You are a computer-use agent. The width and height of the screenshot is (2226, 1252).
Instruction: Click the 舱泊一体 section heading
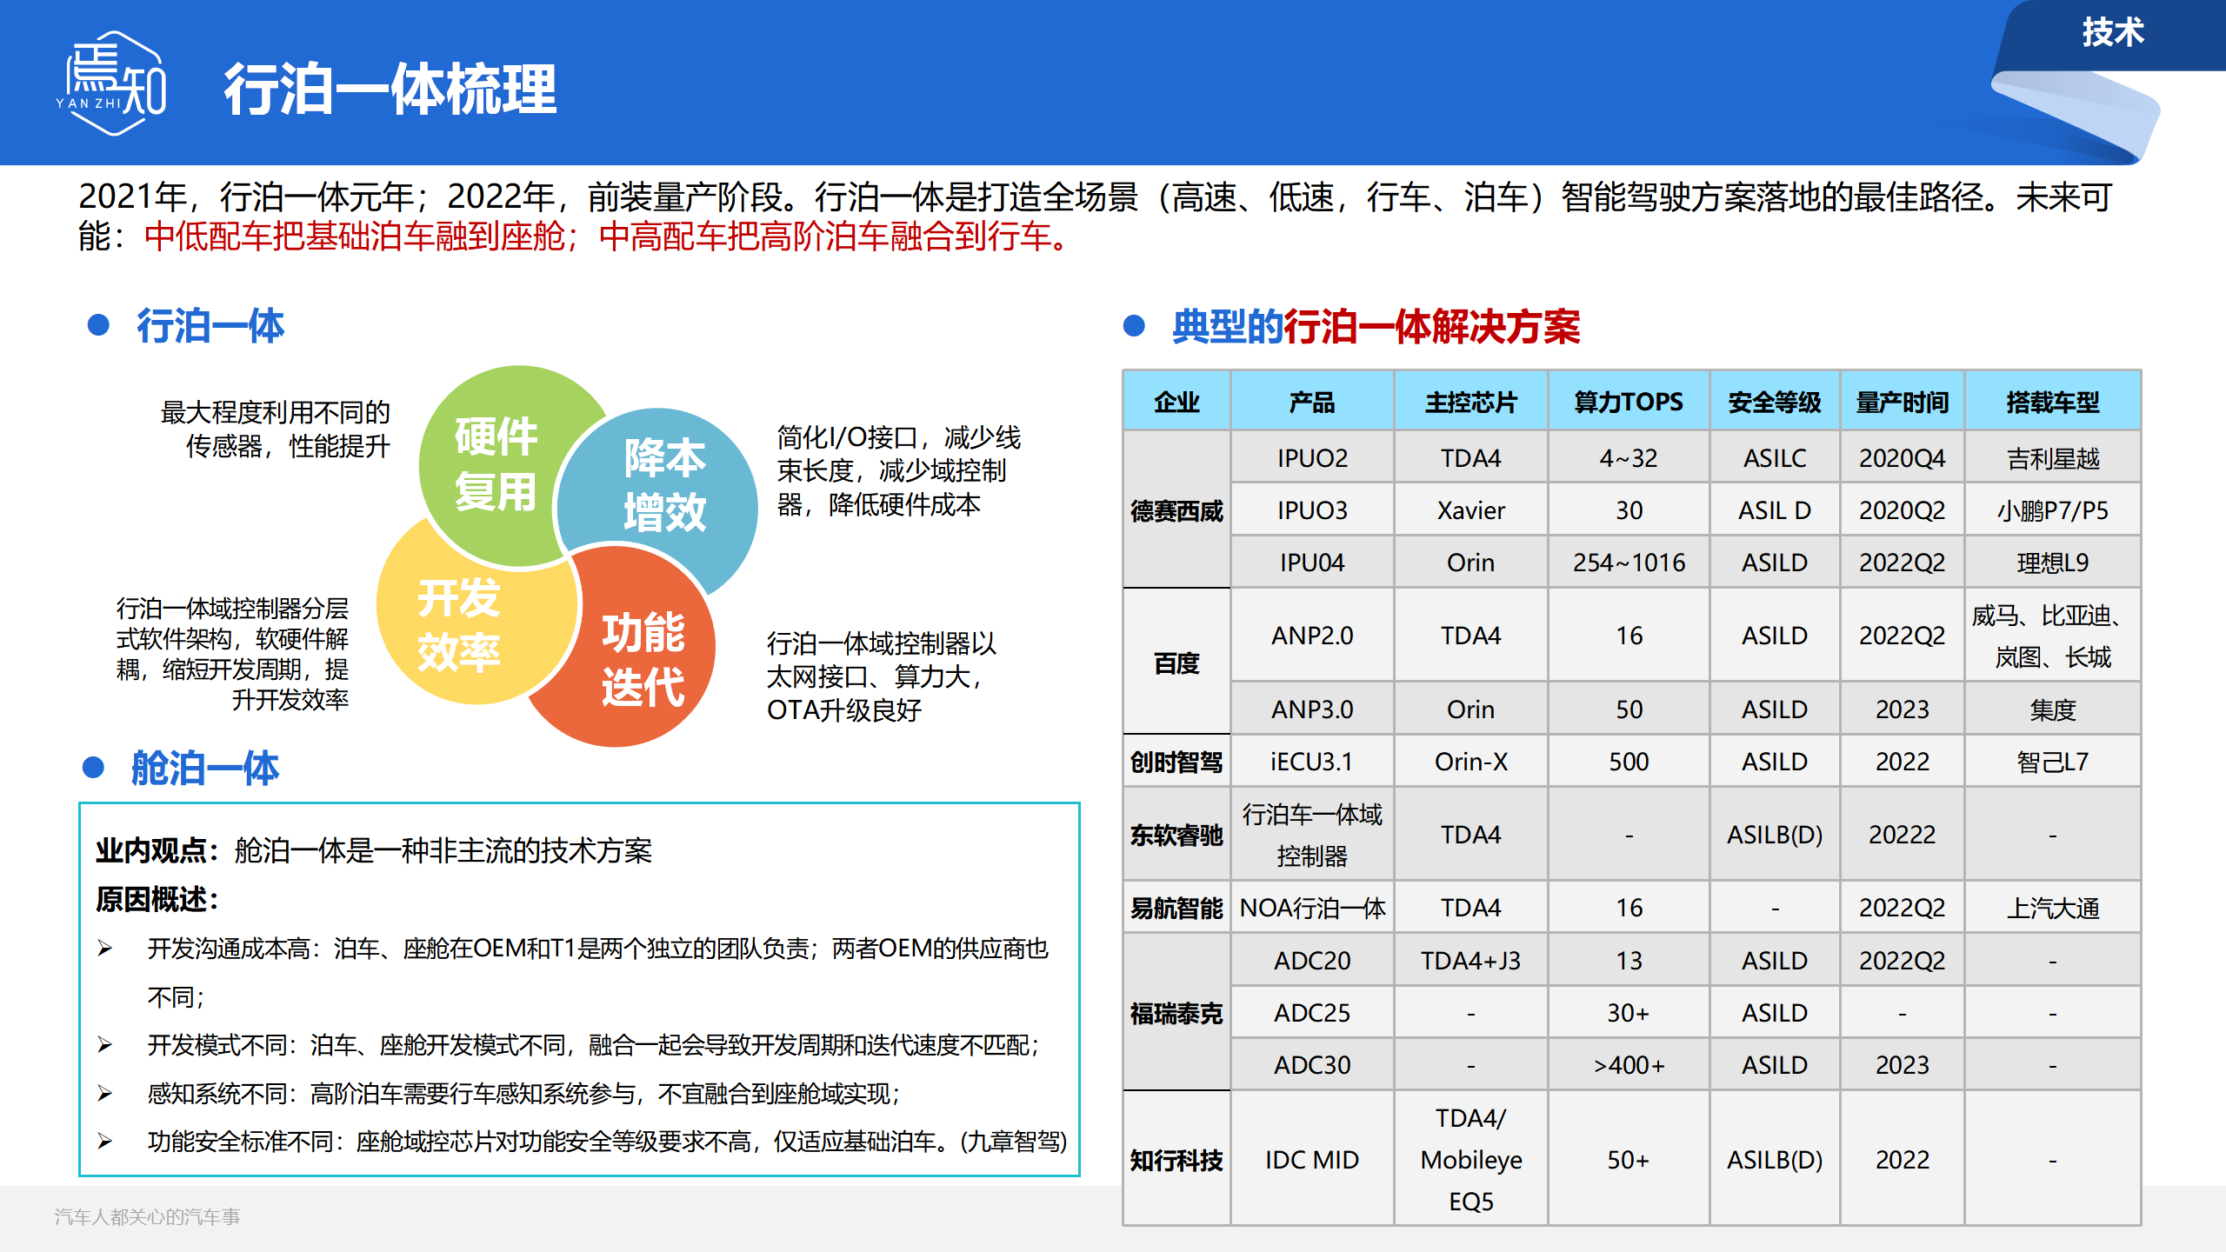[205, 769]
